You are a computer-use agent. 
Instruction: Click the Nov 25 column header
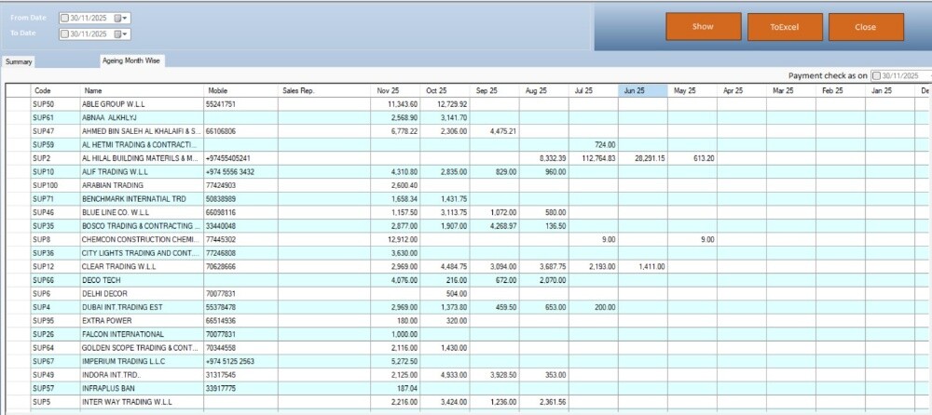tap(396, 91)
